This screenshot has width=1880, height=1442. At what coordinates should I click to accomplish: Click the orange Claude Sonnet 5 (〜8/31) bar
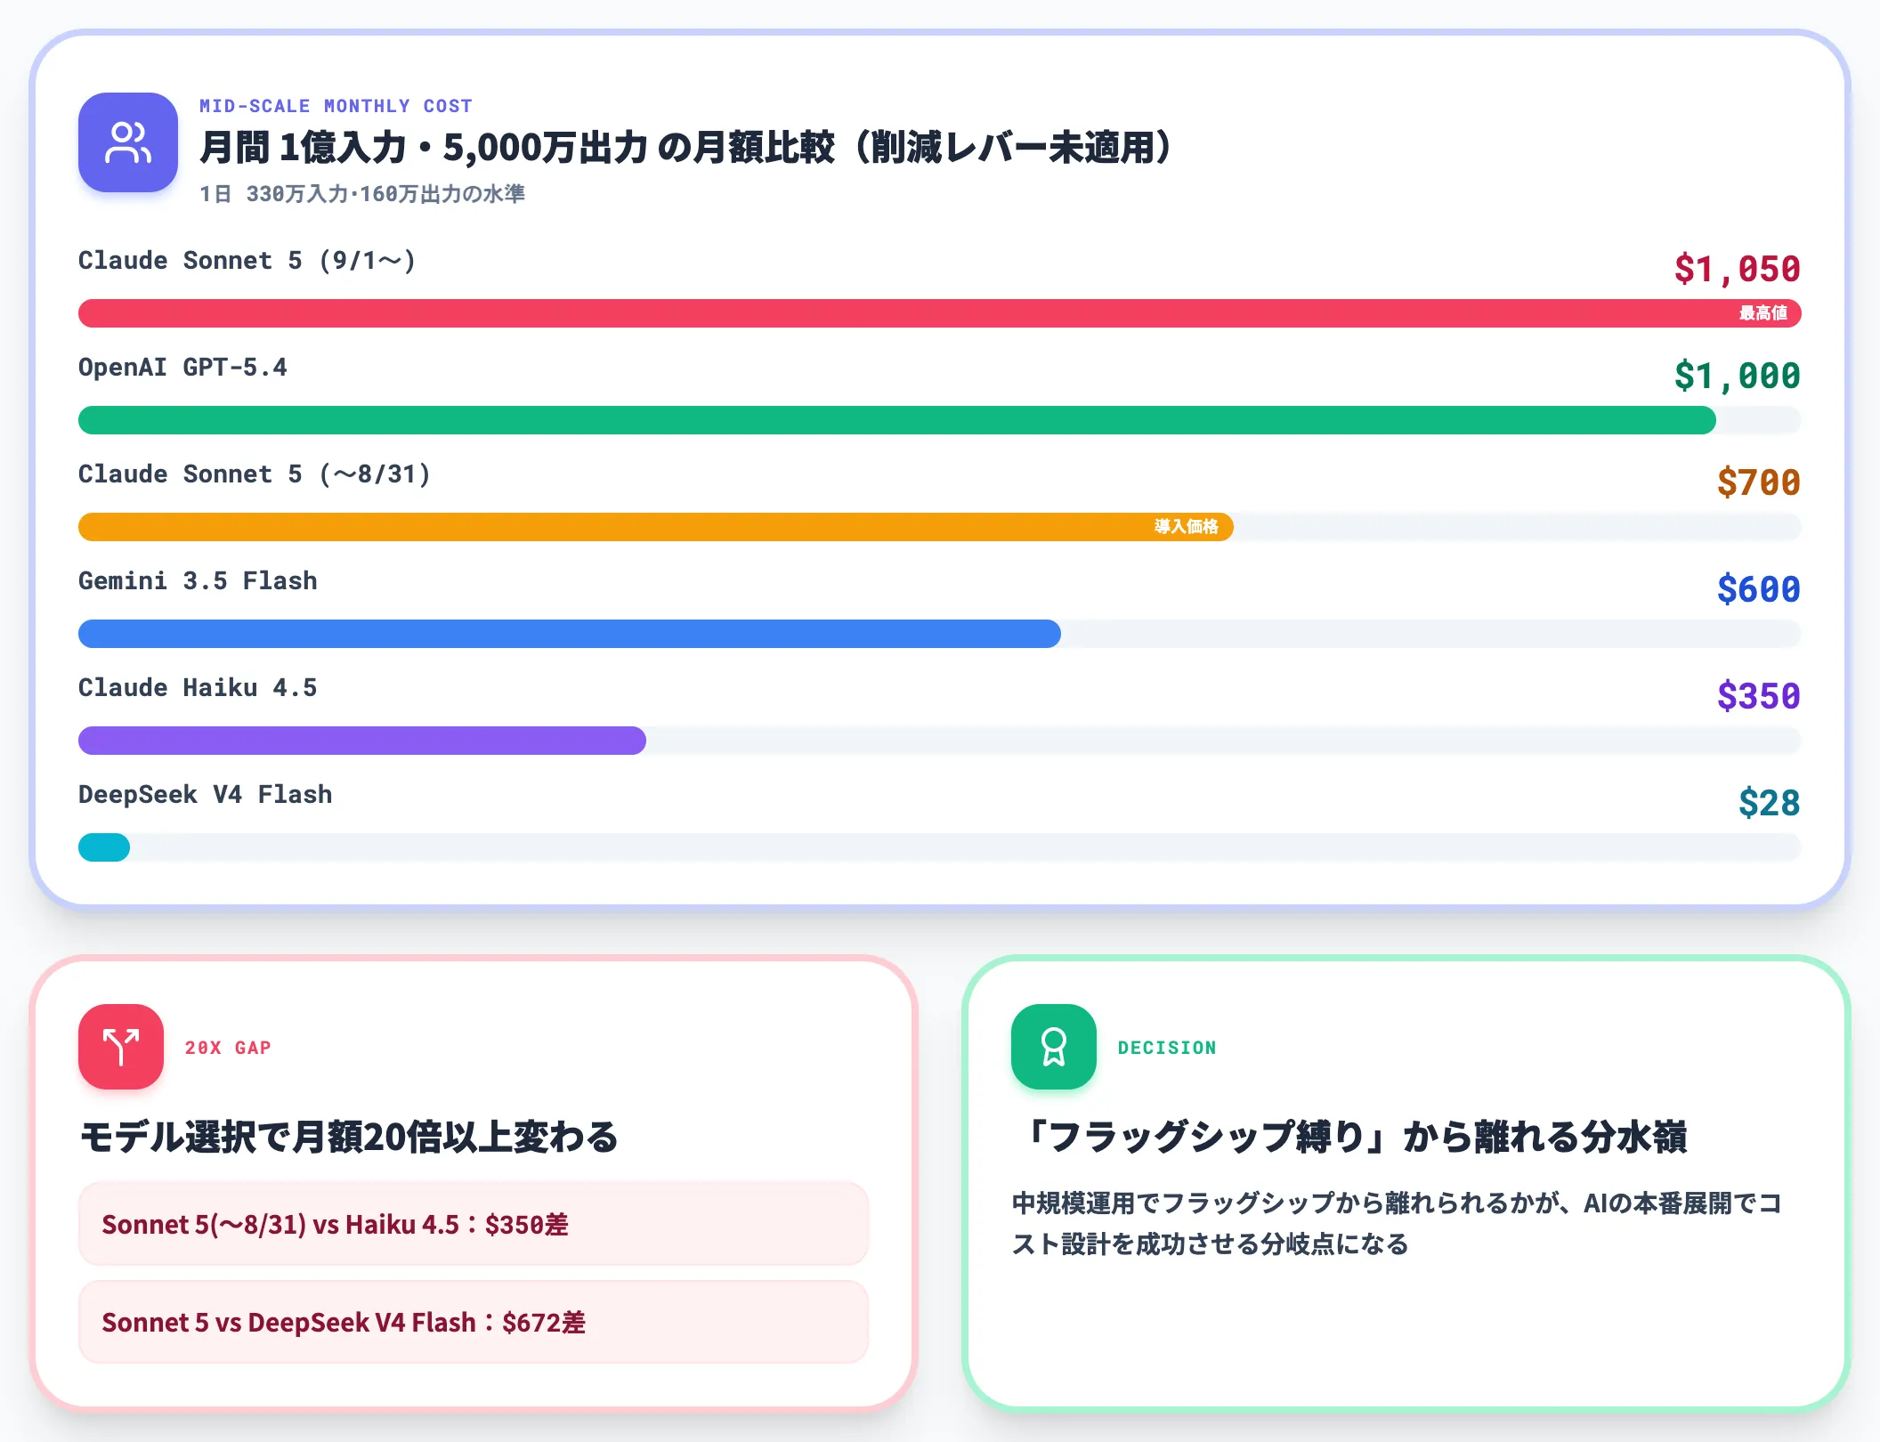(x=656, y=527)
